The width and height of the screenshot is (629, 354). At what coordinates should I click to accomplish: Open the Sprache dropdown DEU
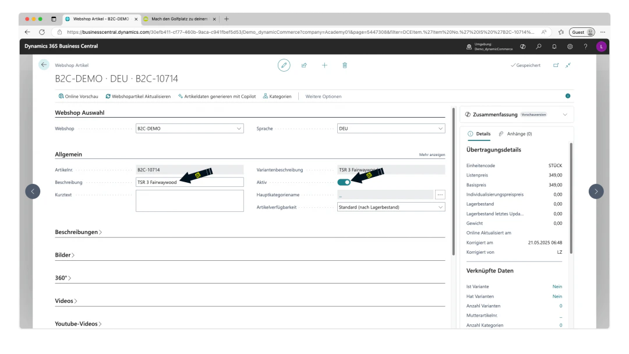(391, 128)
